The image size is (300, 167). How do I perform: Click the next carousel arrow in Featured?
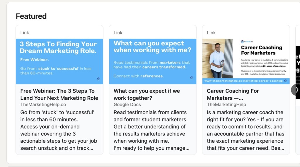[x=296, y=90]
